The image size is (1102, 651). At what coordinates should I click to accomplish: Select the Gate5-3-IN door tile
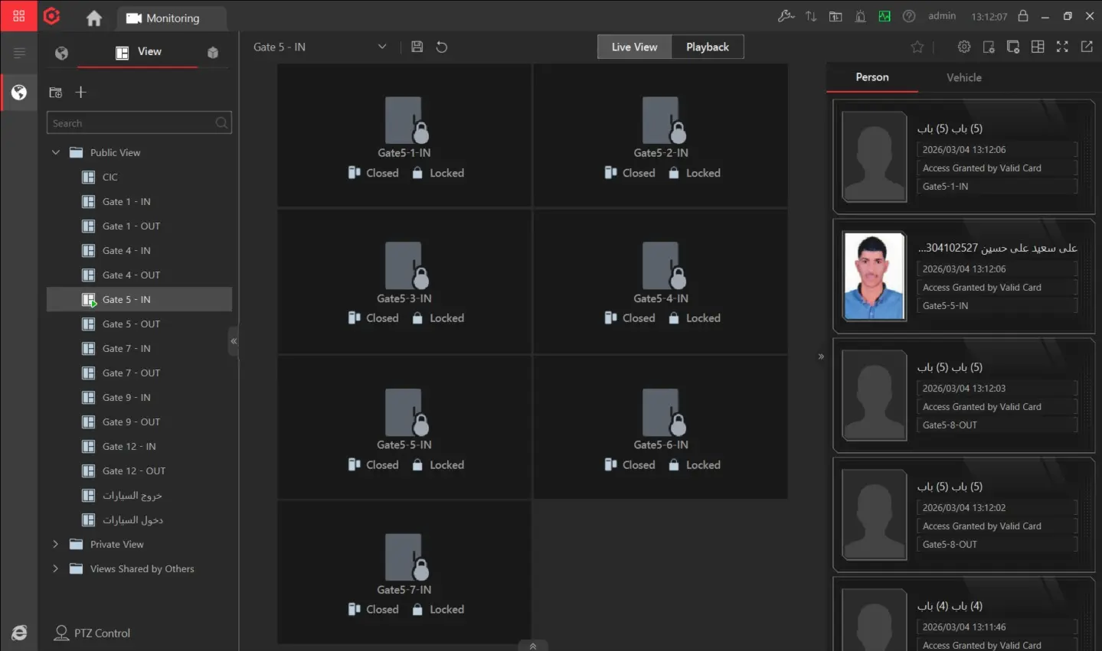[404, 282]
